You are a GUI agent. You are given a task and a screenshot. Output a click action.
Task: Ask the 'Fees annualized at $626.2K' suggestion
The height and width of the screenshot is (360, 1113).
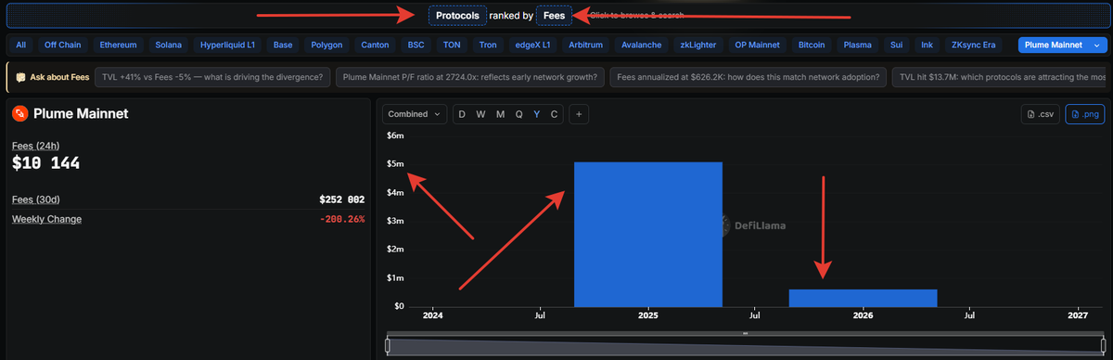point(748,77)
